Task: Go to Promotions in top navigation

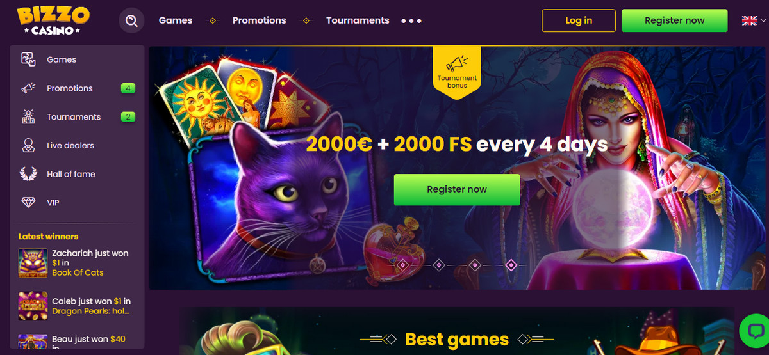Action: coord(260,20)
